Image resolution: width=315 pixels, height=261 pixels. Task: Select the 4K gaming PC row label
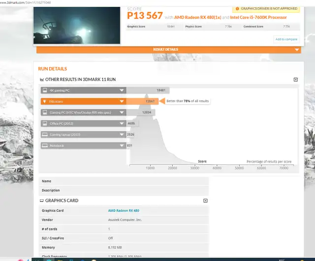pyautogui.click(x=60, y=90)
